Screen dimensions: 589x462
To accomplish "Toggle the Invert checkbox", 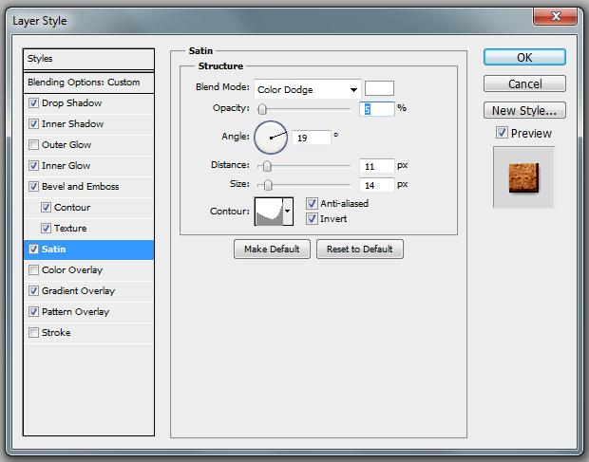I will tap(313, 219).
